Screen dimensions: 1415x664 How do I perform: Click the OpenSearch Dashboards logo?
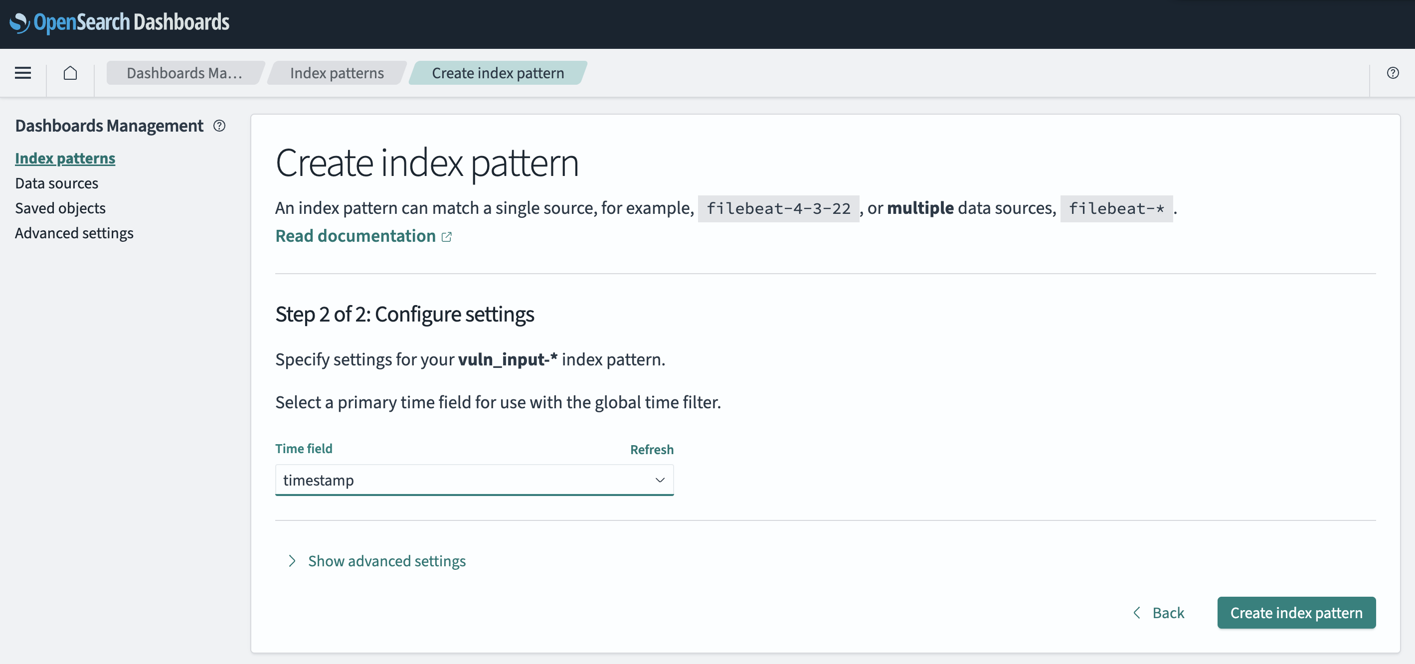click(119, 22)
